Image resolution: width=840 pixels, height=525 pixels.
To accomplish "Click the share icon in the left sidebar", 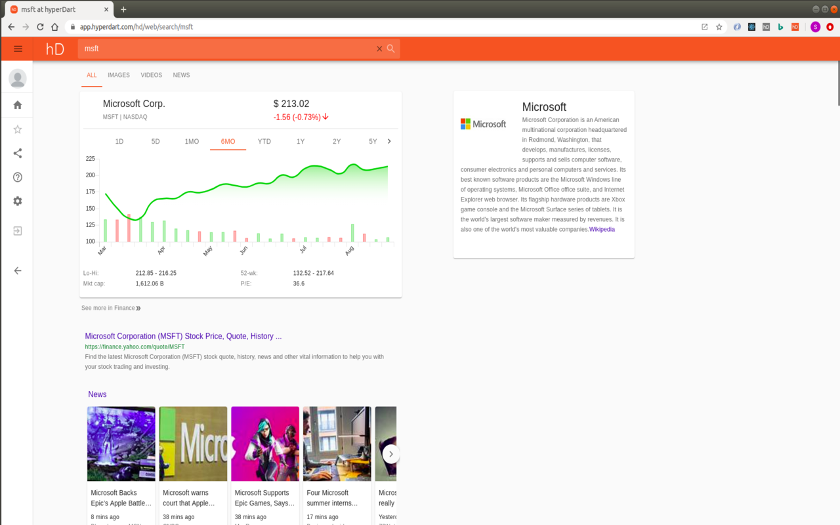I will (x=18, y=153).
